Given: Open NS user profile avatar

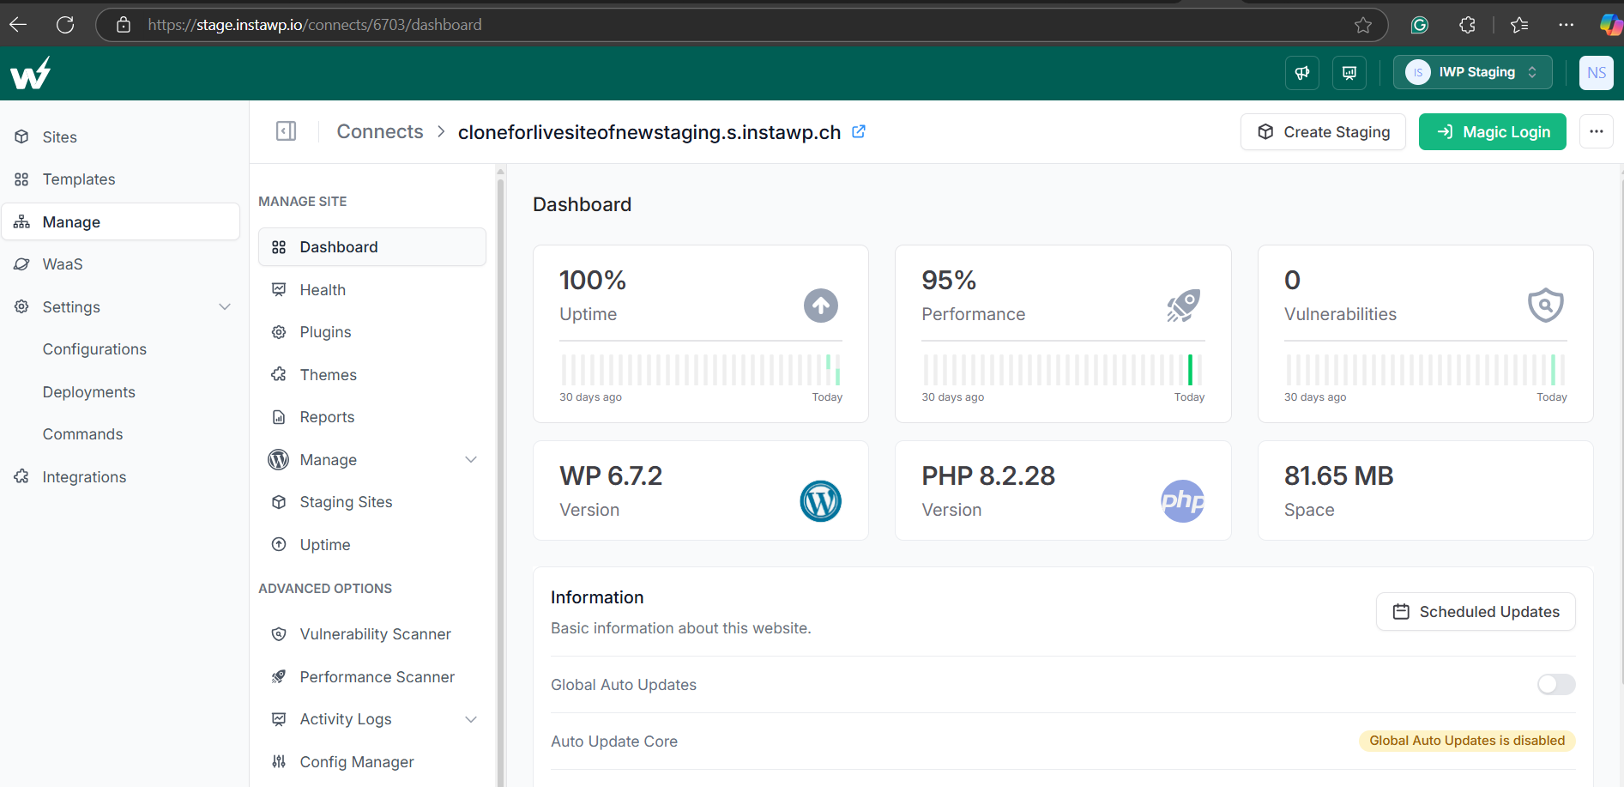Looking at the screenshot, I should (1597, 73).
